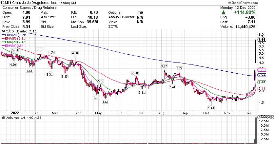This screenshot has width=275, height=144.
Task: Click the EMA(200) 2.94 legend entry
Action: pos(14,35)
